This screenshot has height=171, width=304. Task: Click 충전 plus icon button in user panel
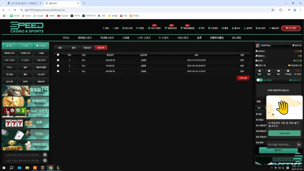pos(260,73)
